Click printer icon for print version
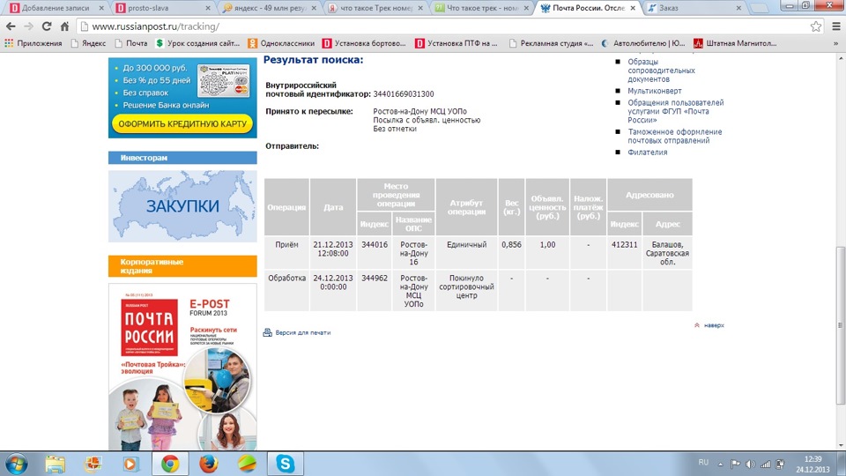Viewport: 846px width, 476px height. tap(267, 332)
